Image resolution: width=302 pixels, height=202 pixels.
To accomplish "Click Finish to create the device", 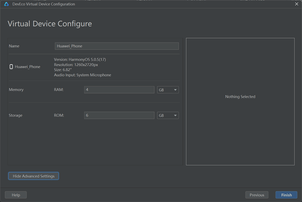I will [x=286, y=195].
